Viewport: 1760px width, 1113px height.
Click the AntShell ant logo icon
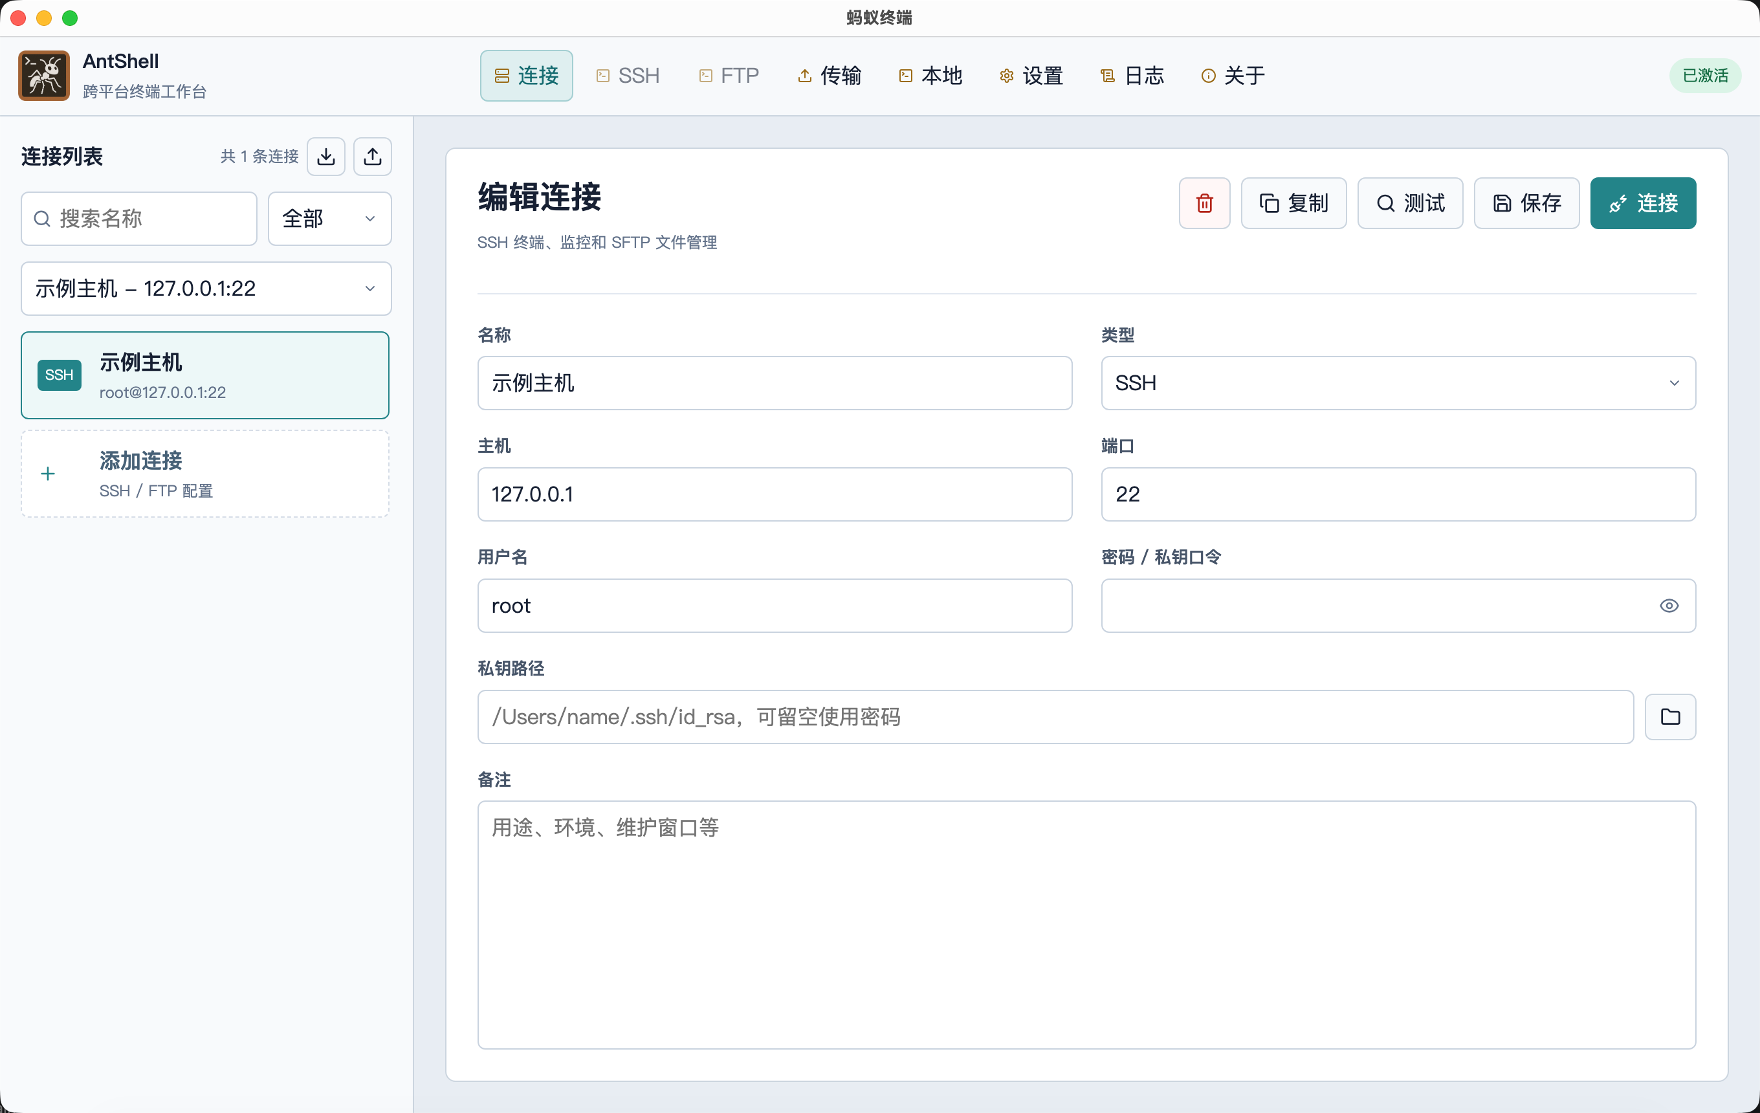click(44, 75)
